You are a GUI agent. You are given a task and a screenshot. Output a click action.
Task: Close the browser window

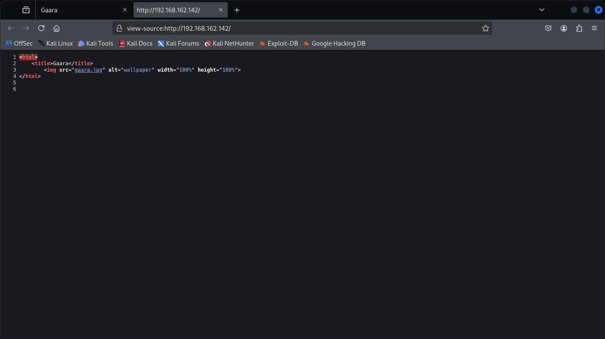(x=599, y=10)
